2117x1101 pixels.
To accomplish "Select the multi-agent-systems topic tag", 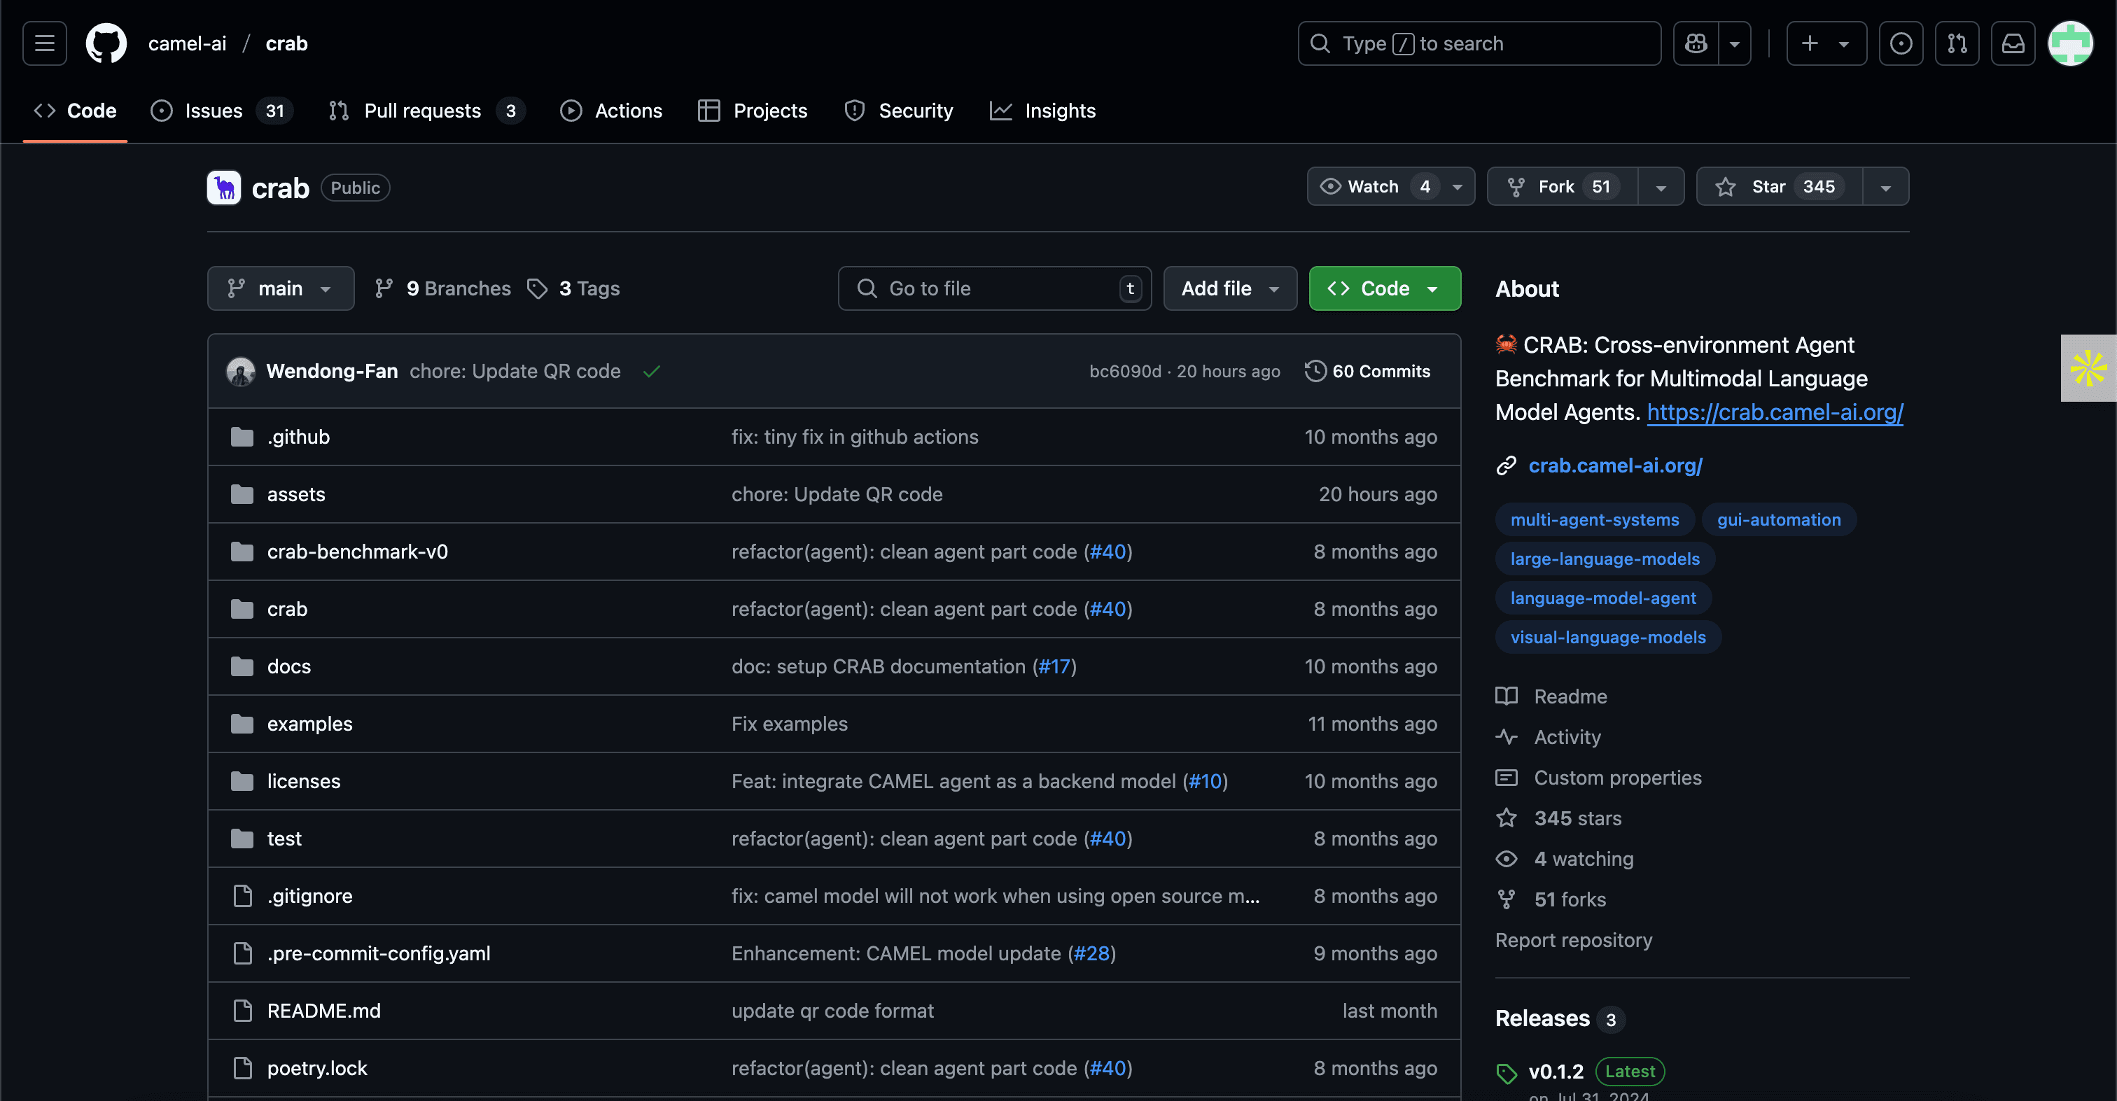I will [1594, 520].
